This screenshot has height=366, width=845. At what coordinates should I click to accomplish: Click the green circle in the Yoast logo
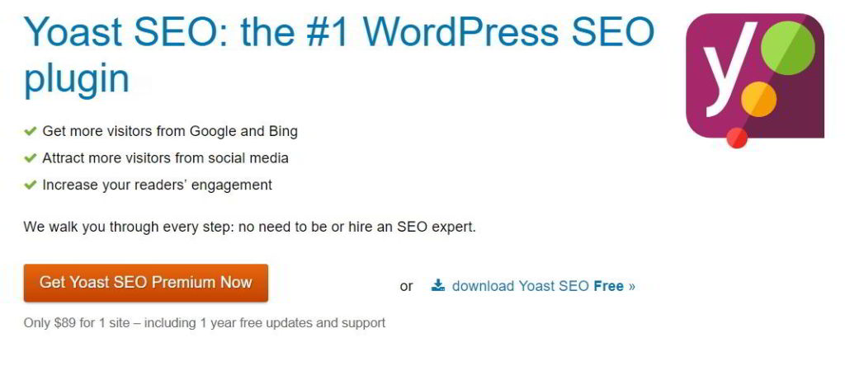click(787, 47)
